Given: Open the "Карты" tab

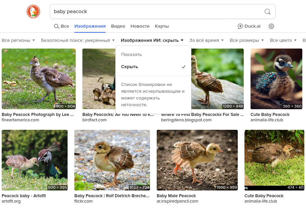Looking at the screenshot, I should [x=162, y=26].
